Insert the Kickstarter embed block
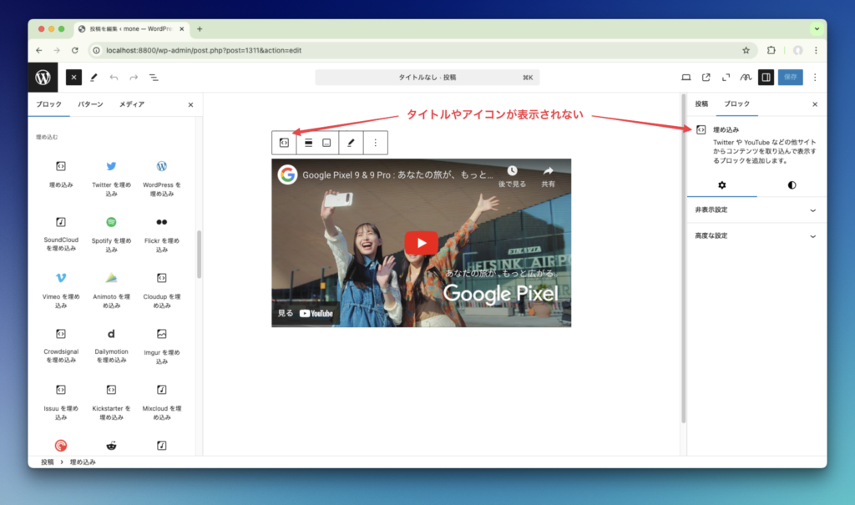The width and height of the screenshot is (855, 505). click(x=111, y=401)
